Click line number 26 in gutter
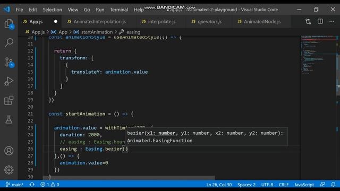The image size is (340, 191). [x=30, y=149]
